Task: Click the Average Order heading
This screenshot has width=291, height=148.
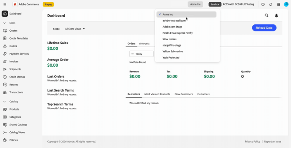Action: (x=58, y=60)
